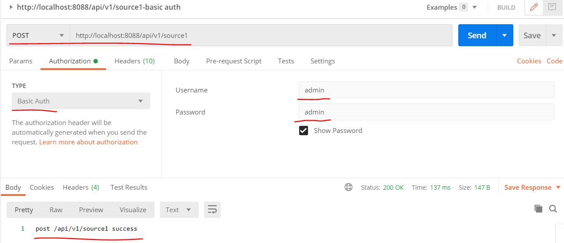Toggle the Show Password checkbox
This screenshot has height=243, width=564.
point(304,131)
